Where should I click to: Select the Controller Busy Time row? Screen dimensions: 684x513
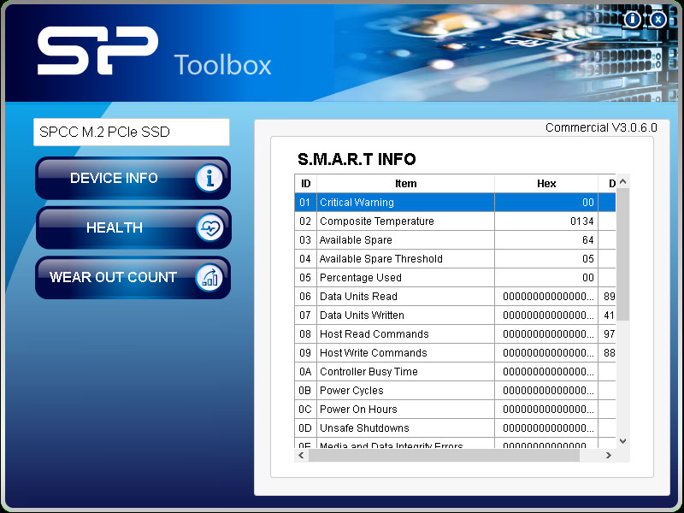tap(455, 371)
